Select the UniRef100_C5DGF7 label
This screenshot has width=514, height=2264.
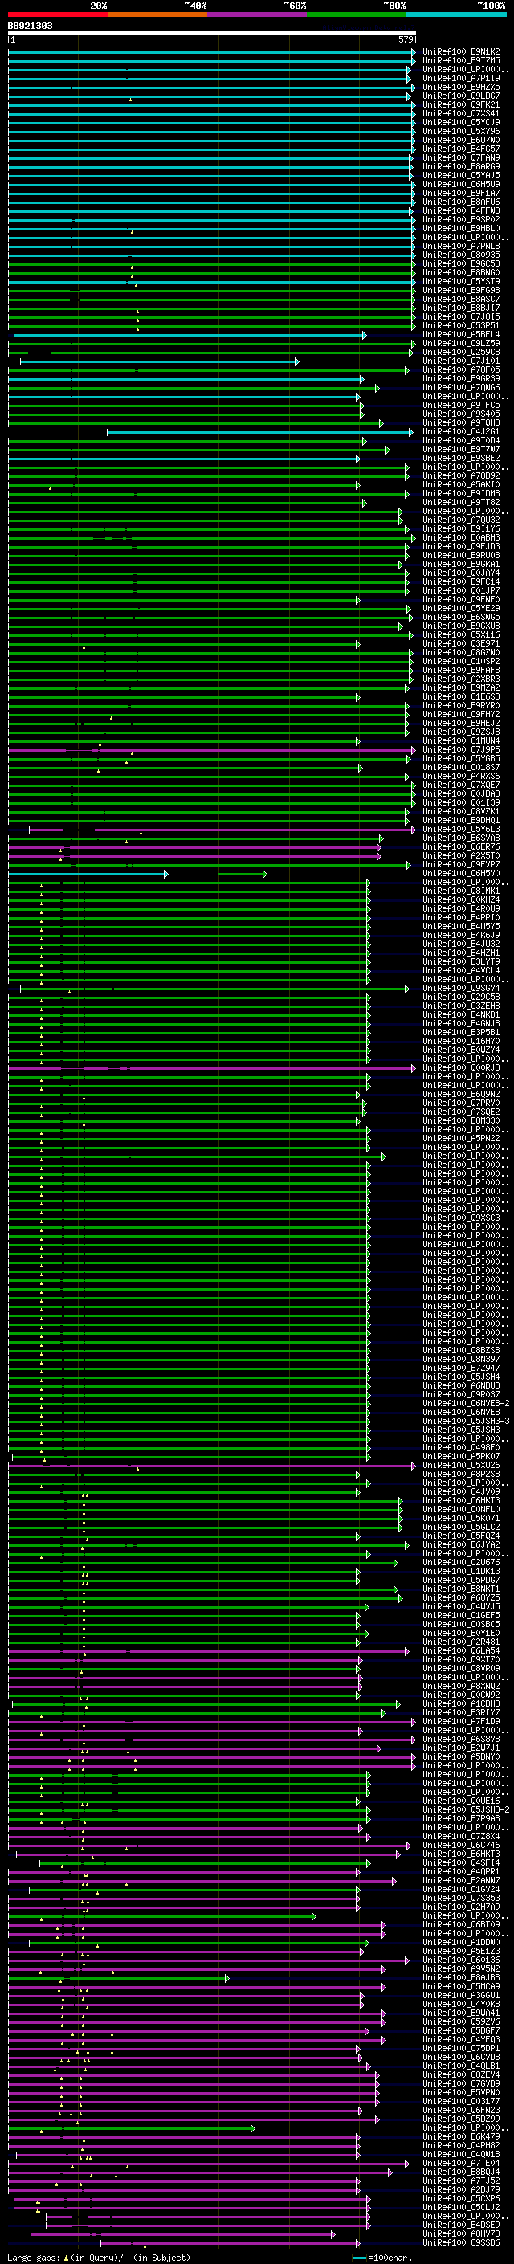[x=461, y=2031]
